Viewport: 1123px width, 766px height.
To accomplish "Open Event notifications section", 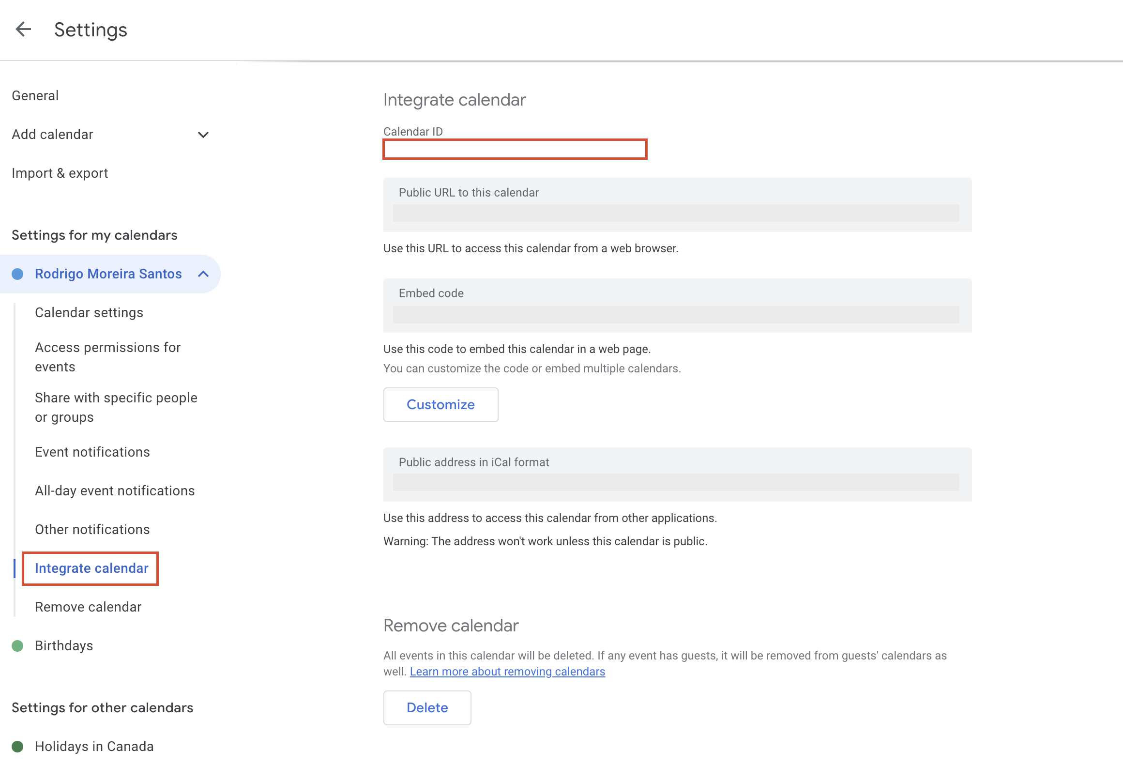I will (92, 452).
